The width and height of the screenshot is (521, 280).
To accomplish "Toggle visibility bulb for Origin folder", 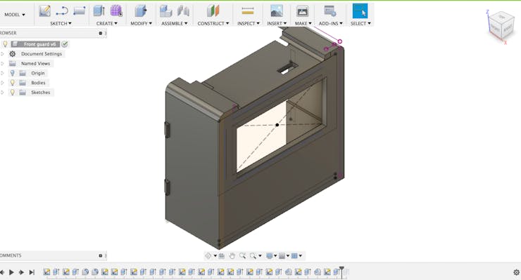I will tap(12, 73).
